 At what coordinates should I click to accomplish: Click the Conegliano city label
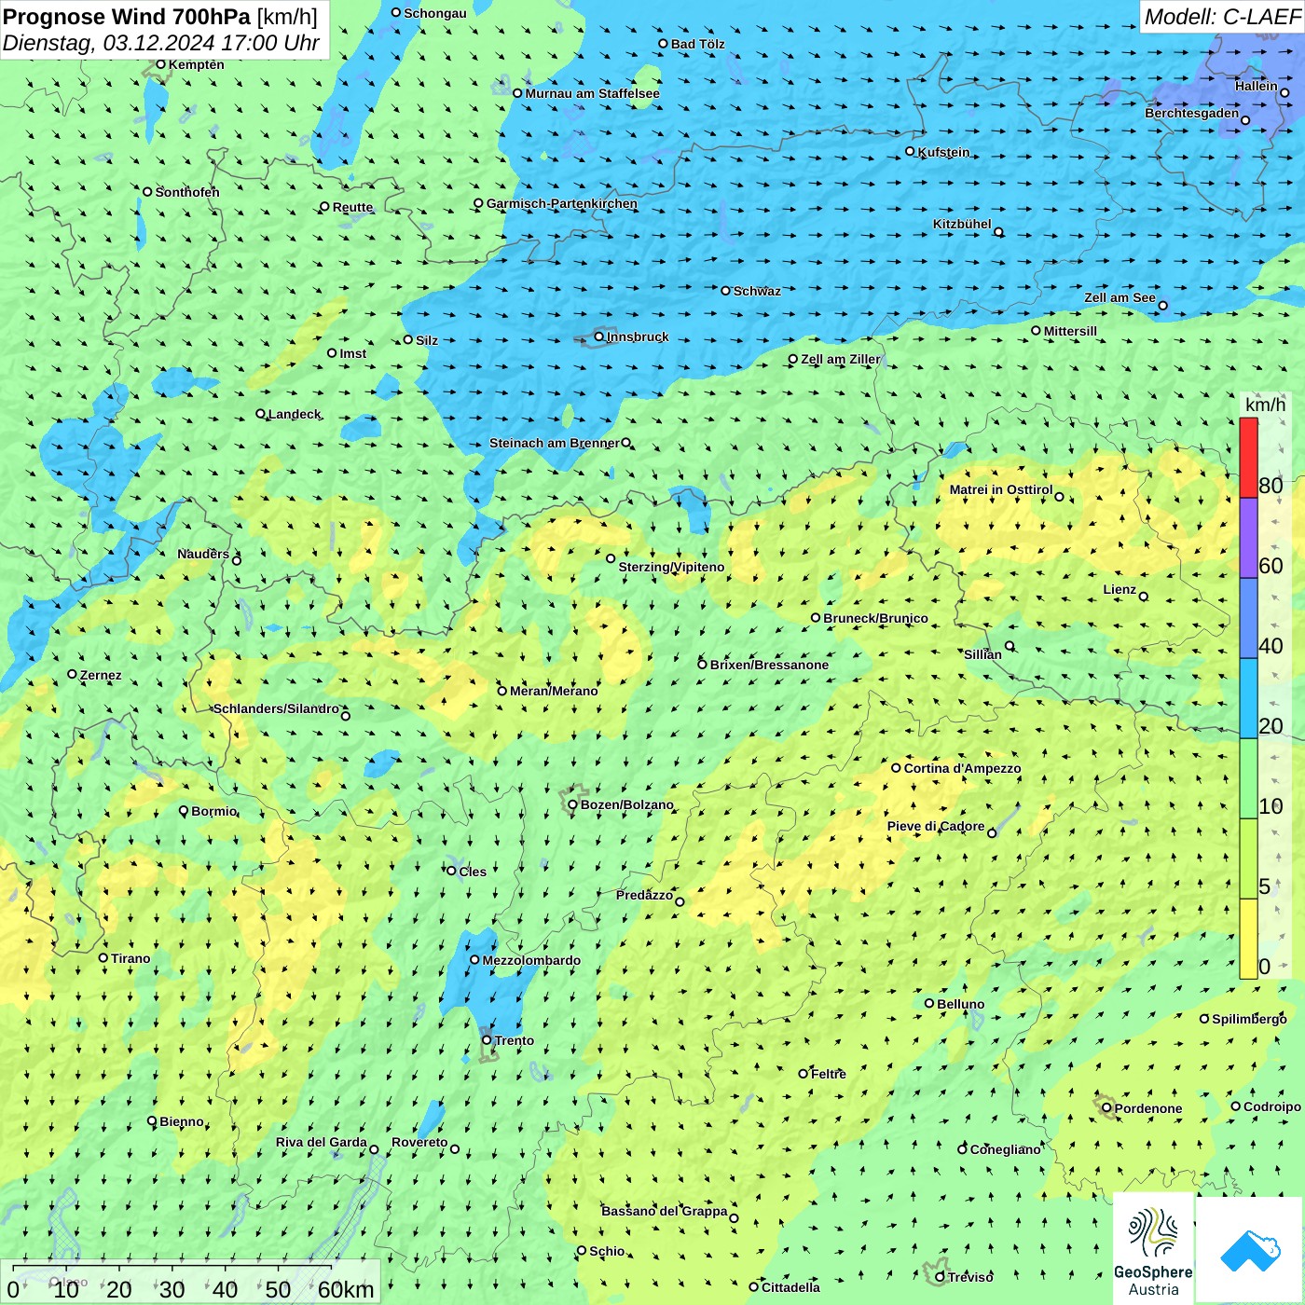1005,1149
